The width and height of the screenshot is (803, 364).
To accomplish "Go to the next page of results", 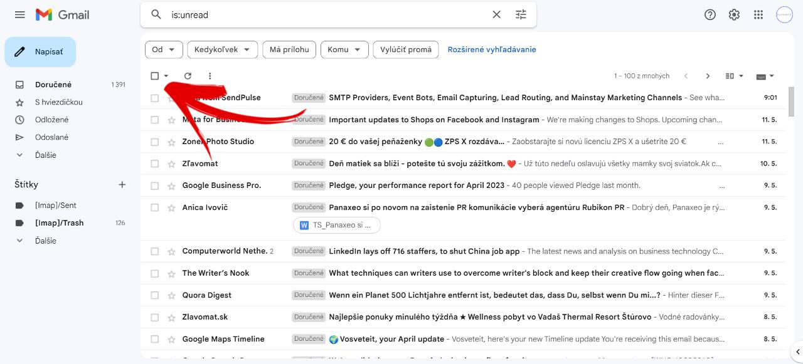I will click(708, 76).
